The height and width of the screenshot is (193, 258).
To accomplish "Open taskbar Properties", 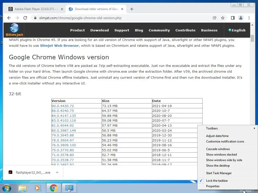I will point(228,186).
